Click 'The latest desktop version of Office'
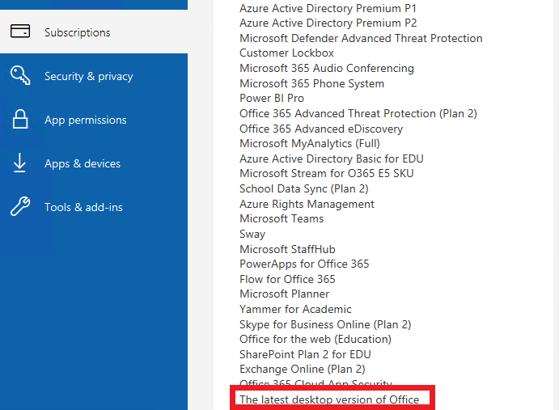 [x=329, y=399]
